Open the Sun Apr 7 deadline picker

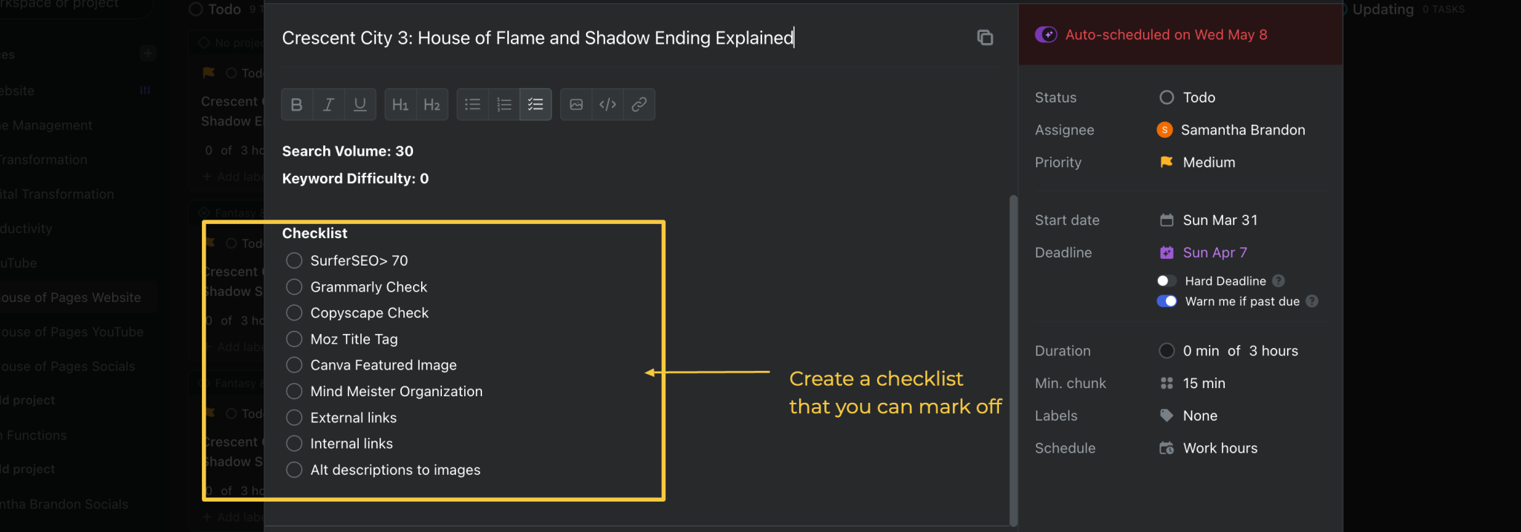click(1214, 253)
